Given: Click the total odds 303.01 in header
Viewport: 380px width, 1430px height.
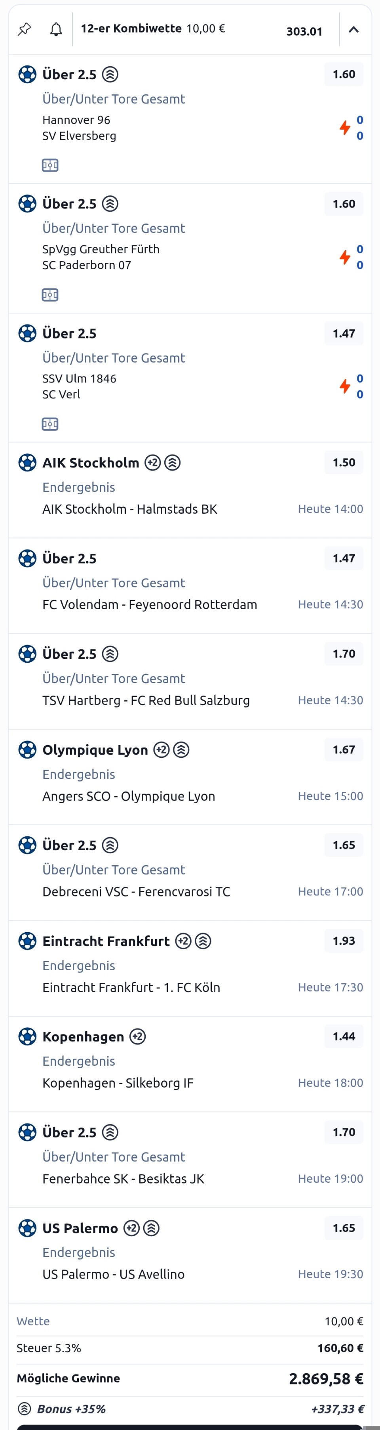Looking at the screenshot, I should click(304, 32).
